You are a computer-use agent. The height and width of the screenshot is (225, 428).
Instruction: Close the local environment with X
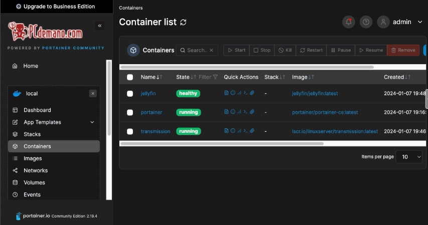[x=93, y=94]
